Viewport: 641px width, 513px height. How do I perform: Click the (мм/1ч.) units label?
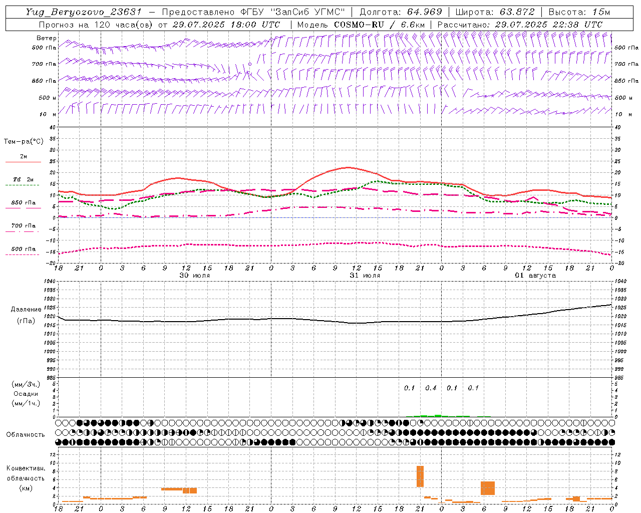(x=26, y=403)
